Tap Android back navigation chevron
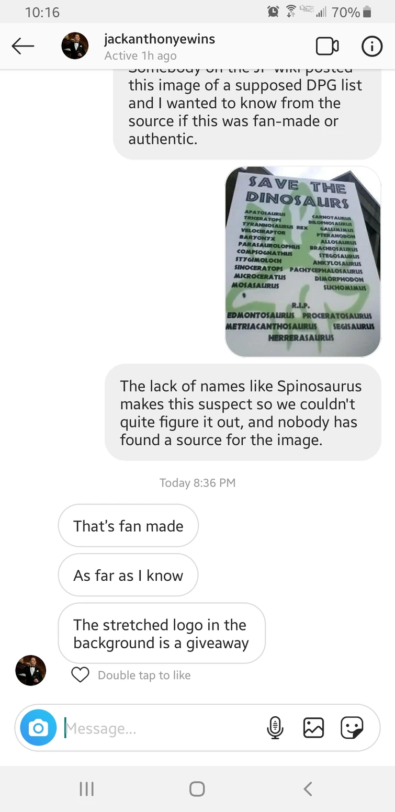This screenshot has width=395, height=812. pos(308,789)
